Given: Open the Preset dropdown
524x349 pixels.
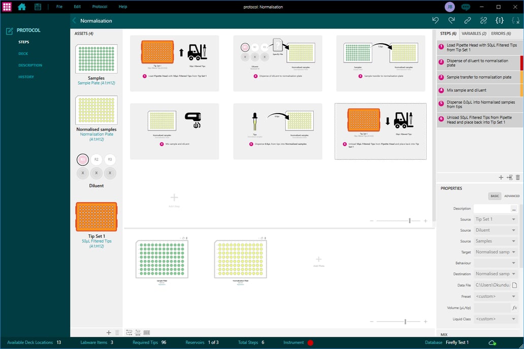Looking at the screenshot, I should click(495, 296).
